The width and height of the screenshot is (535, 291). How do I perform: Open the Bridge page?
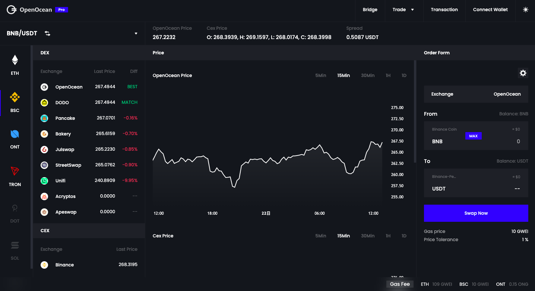point(370,10)
